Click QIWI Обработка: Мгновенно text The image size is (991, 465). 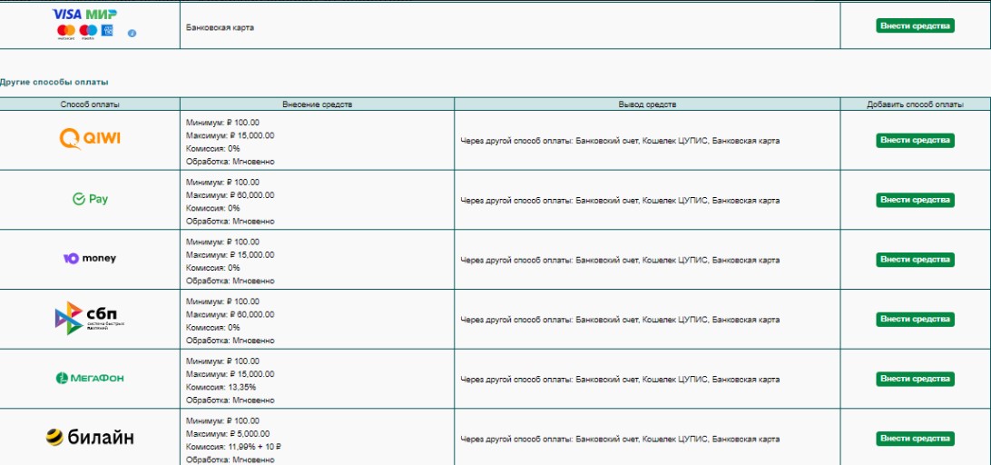tap(231, 162)
